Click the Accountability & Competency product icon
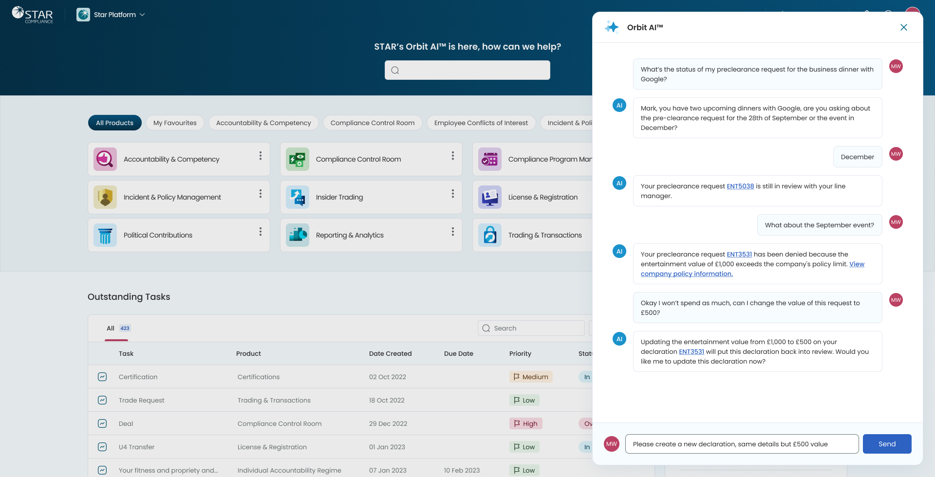 pyautogui.click(x=105, y=159)
